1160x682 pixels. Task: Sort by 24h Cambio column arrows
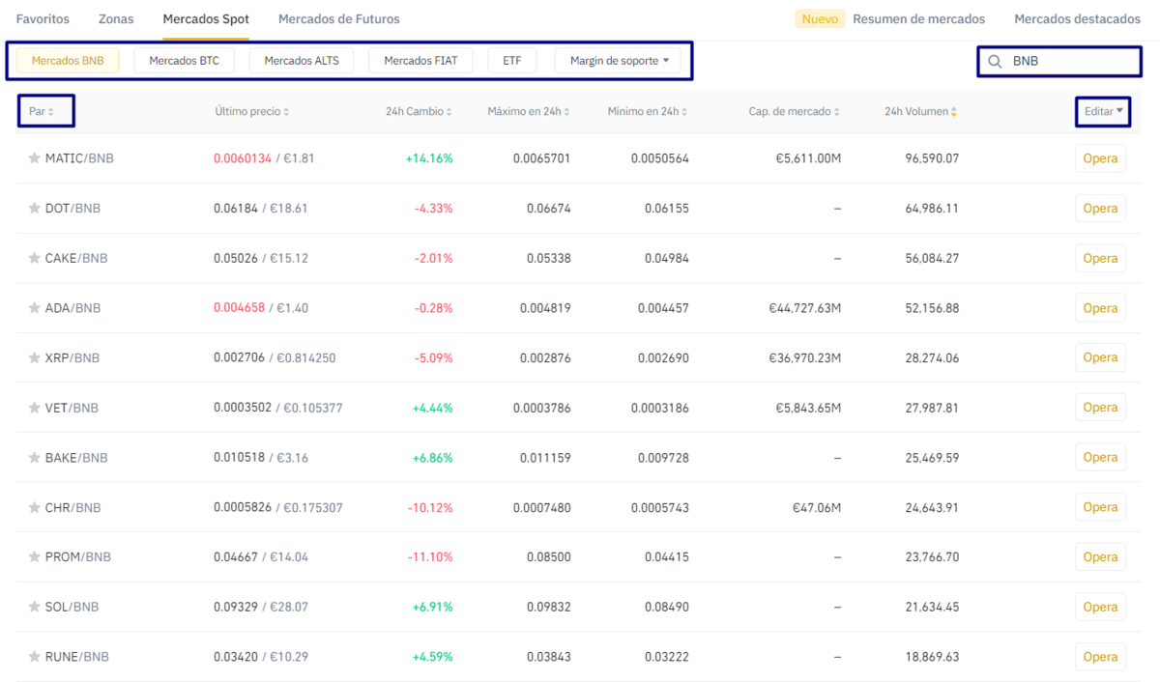[x=449, y=112]
